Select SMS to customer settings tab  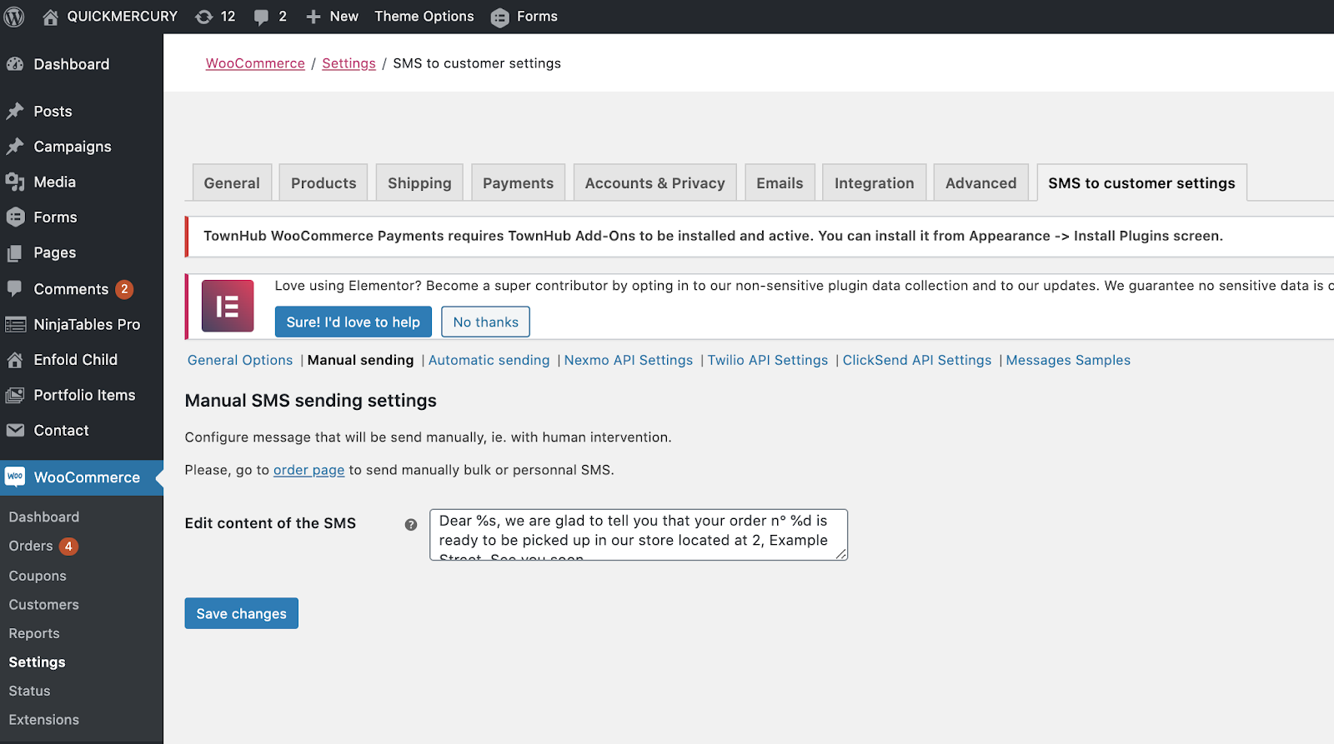click(x=1141, y=183)
